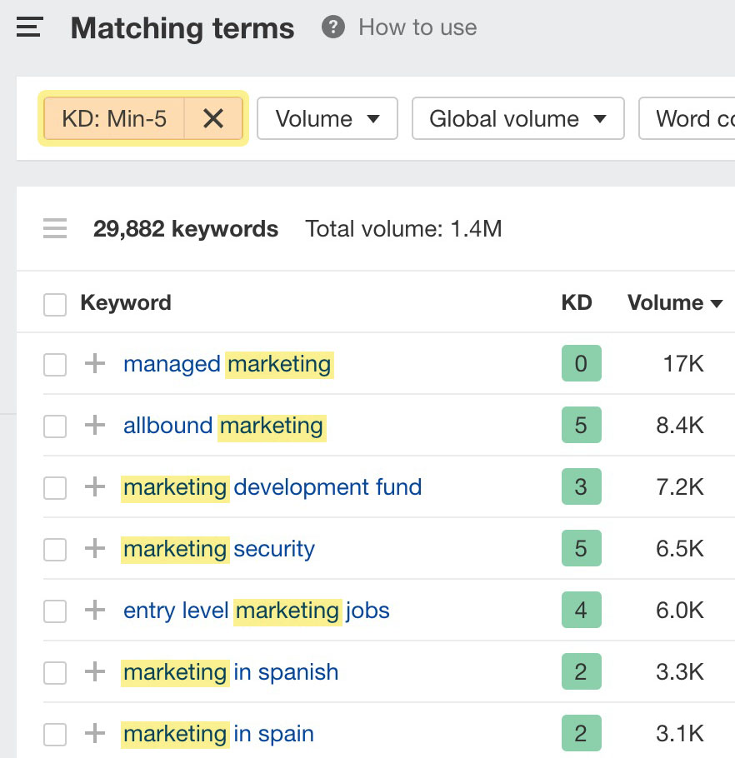The image size is (735, 758).
Task: Click KD score badge for allbound marketing
Action: pyautogui.click(x=581, y=426)
